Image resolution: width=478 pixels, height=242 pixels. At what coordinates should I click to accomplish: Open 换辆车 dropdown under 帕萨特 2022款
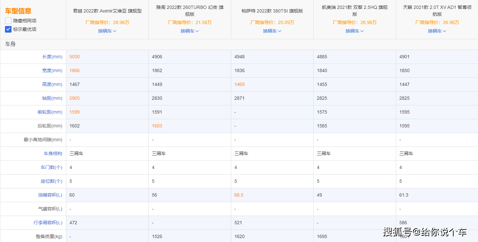(x=272, y=31)
